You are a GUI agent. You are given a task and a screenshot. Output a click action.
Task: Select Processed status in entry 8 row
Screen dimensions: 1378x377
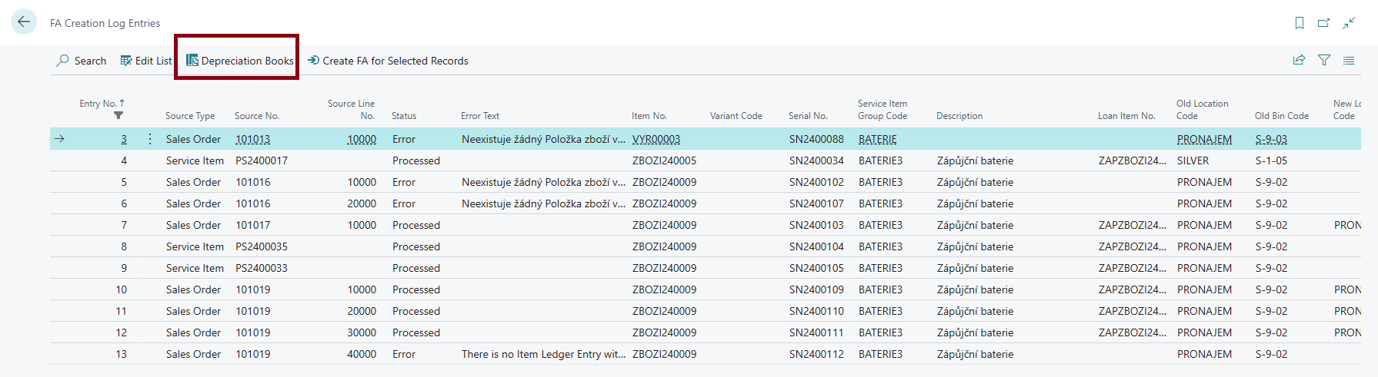coord(416,246)
